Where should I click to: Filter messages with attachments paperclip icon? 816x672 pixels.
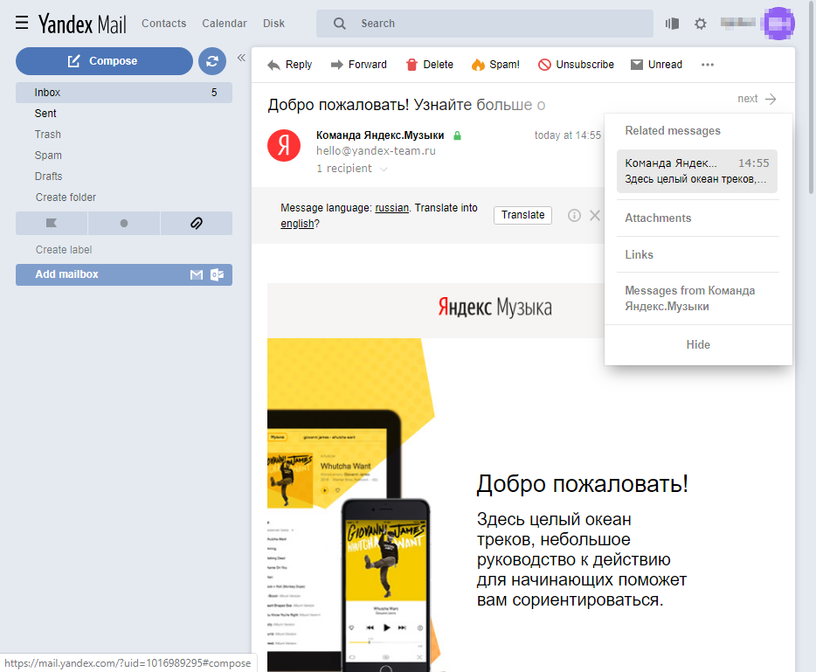coord(197,224)
